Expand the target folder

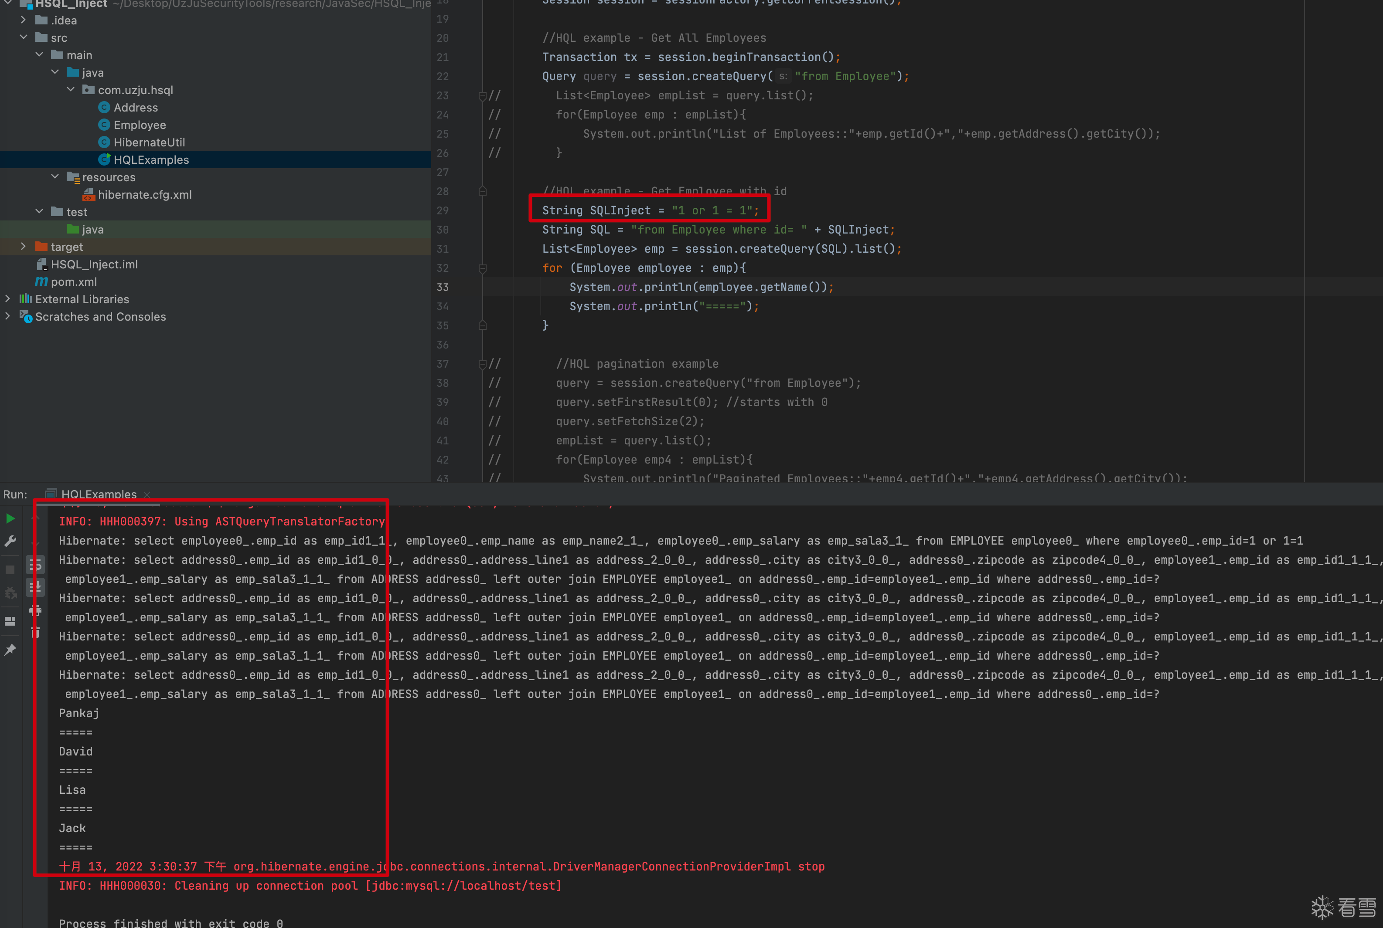tap(23, 247)
